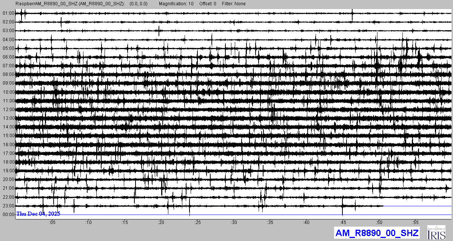Select the 23:00 hour trace label
The height and width of the screenshot is (241, 453).
click(x=8, y=206)
